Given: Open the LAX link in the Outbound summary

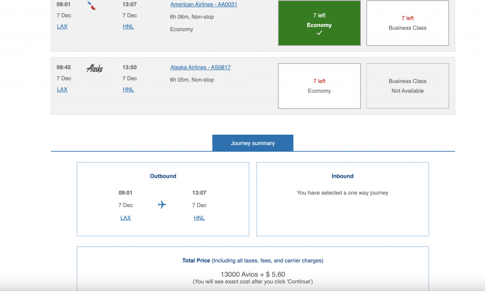Looking at the screenshot, I should [125, 218].
